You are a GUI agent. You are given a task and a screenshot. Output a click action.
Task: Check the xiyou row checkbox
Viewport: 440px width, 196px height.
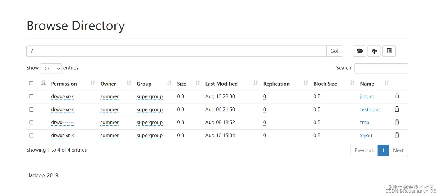(x=31, y=135)
